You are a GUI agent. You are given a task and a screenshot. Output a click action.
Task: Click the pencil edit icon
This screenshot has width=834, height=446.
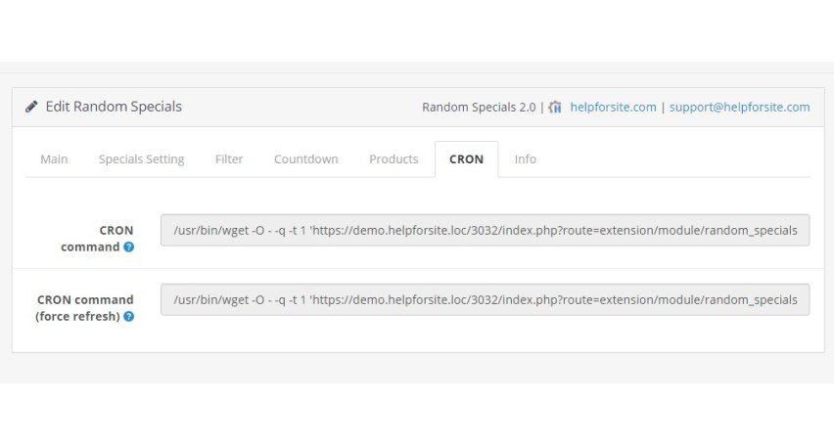[31, 107]
